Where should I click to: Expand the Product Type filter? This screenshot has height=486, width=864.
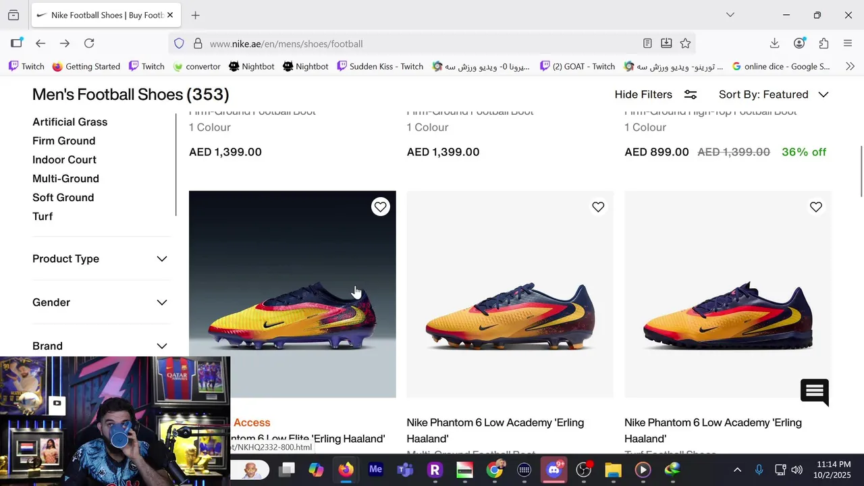click(100, 259)
